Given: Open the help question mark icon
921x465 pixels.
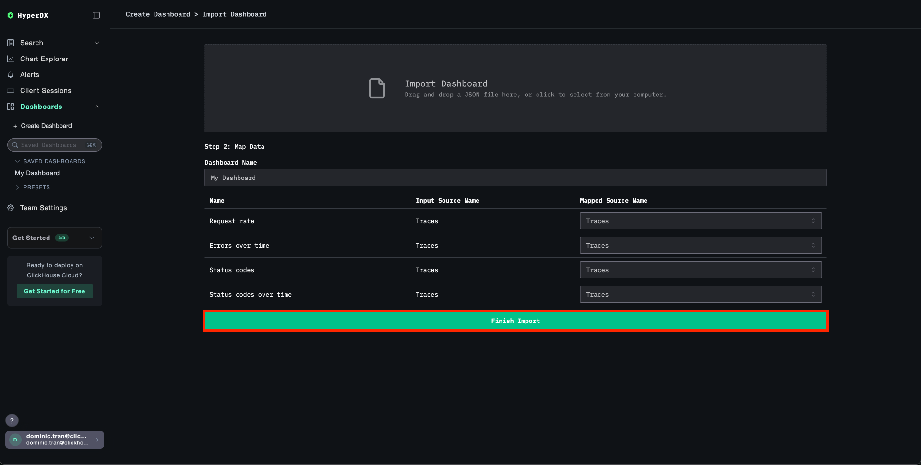Looking at the screenshot, I should pos(12,420).
